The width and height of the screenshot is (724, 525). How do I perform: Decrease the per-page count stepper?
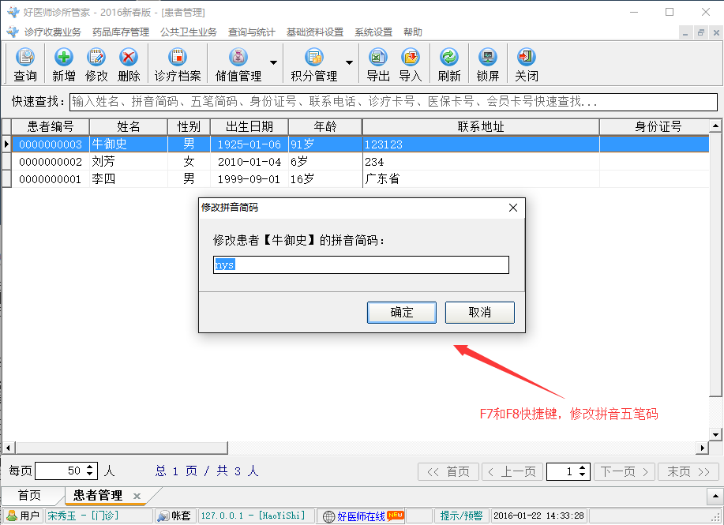click(90, 475)
